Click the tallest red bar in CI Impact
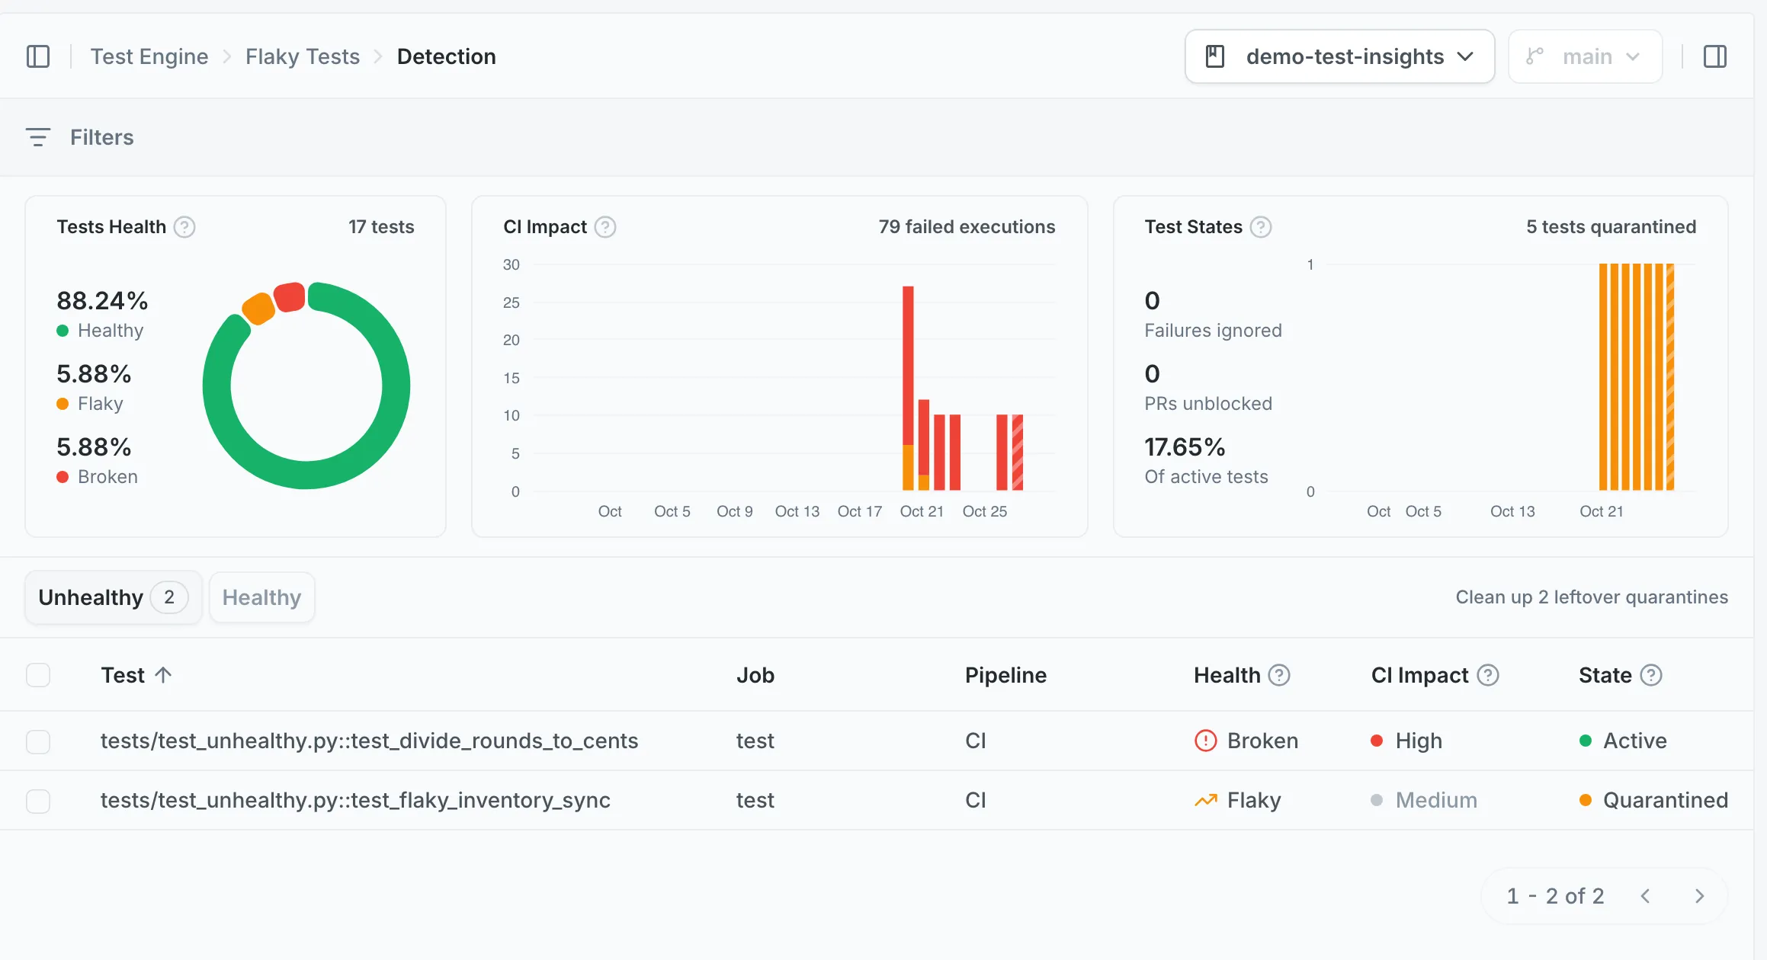The height and width of the screenshot is (960, 1767). [908, 366]
